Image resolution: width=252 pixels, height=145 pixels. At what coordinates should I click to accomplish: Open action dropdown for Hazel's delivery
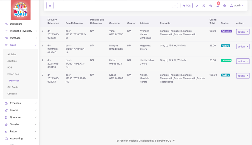(242, 61)
